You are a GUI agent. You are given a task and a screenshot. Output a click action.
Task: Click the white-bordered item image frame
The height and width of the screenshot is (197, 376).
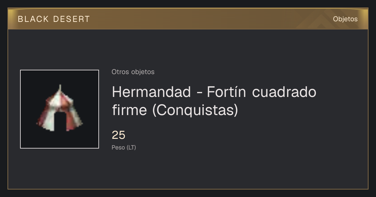tap(60, 109)
